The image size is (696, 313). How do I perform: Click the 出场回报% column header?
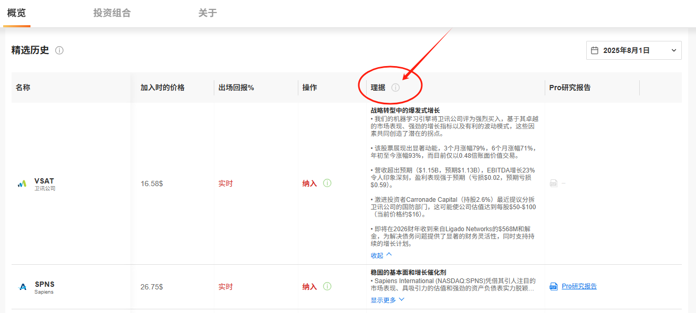pyautogui.click(x=236, y=88)
